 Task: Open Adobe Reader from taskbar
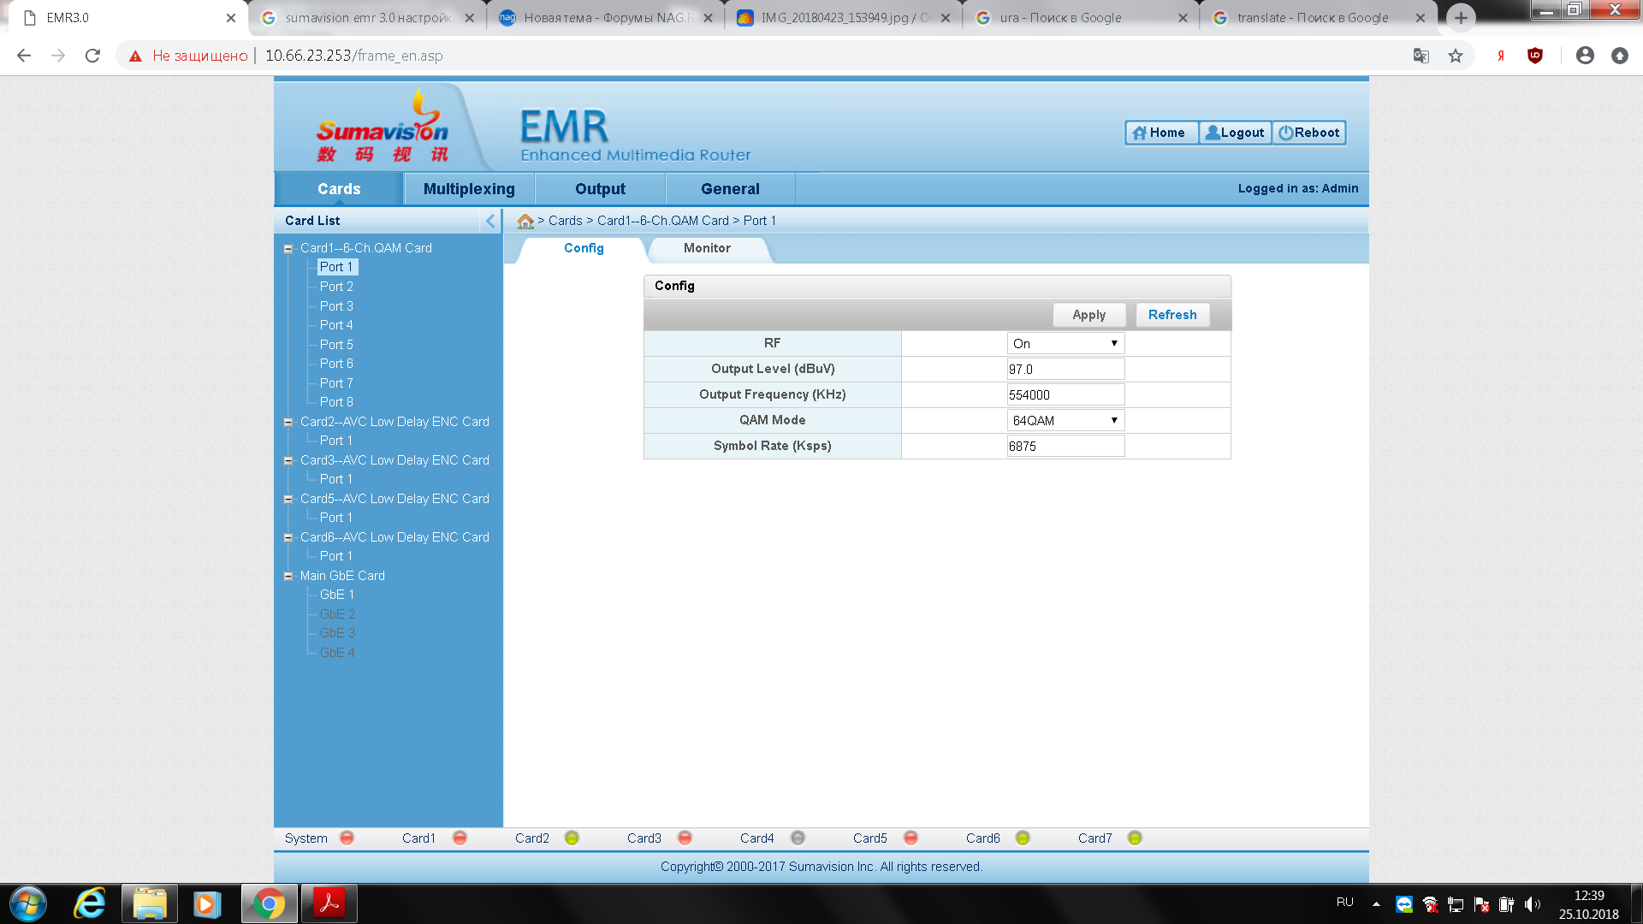pyautogui.click(x=329, y=903)
